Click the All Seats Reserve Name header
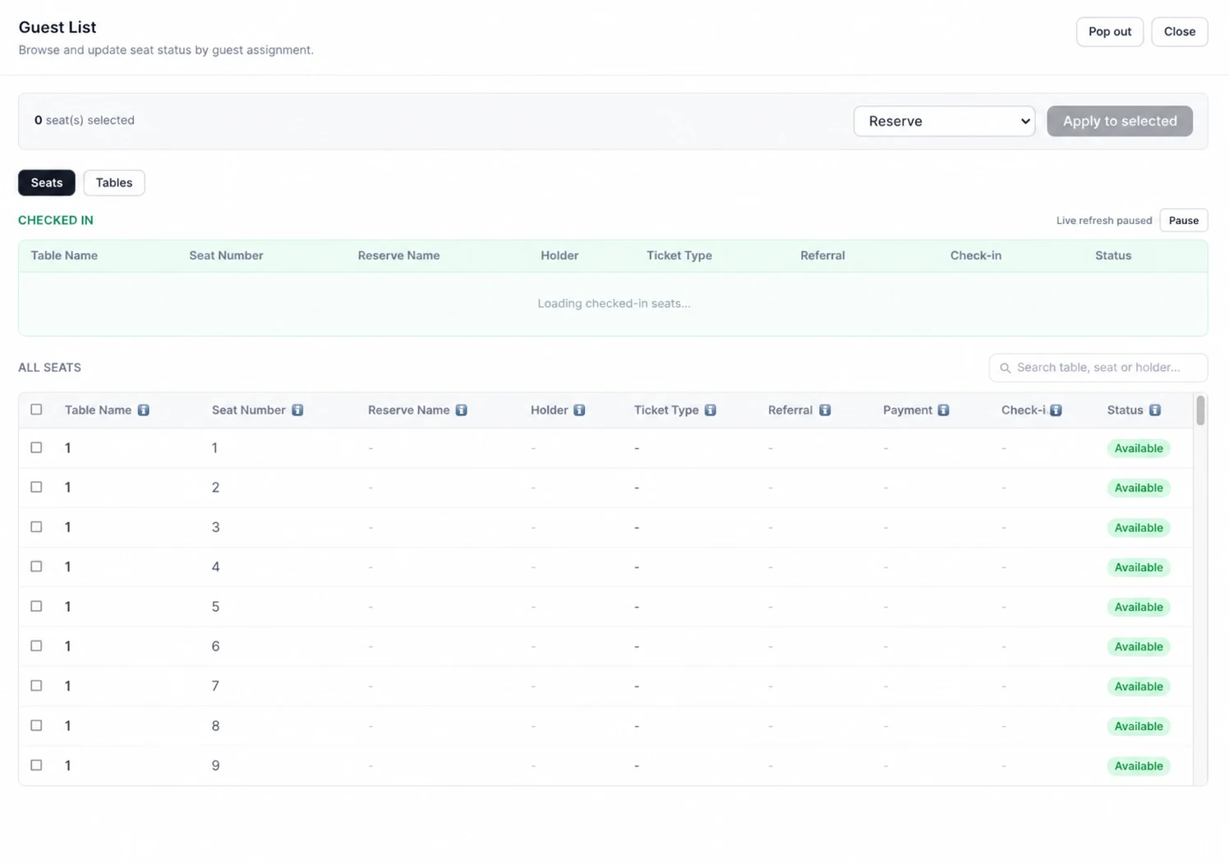Viewport: 1229px width, 863px height. pyautogui.click(x=409, y=410)
